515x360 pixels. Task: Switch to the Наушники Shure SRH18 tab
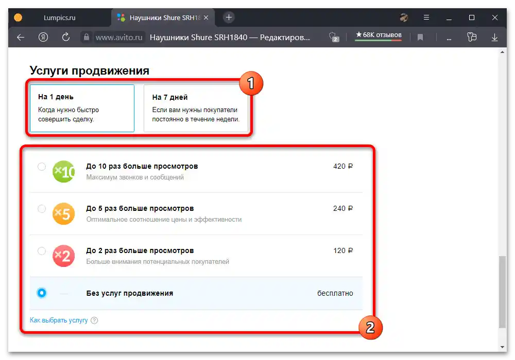(163, 17)
